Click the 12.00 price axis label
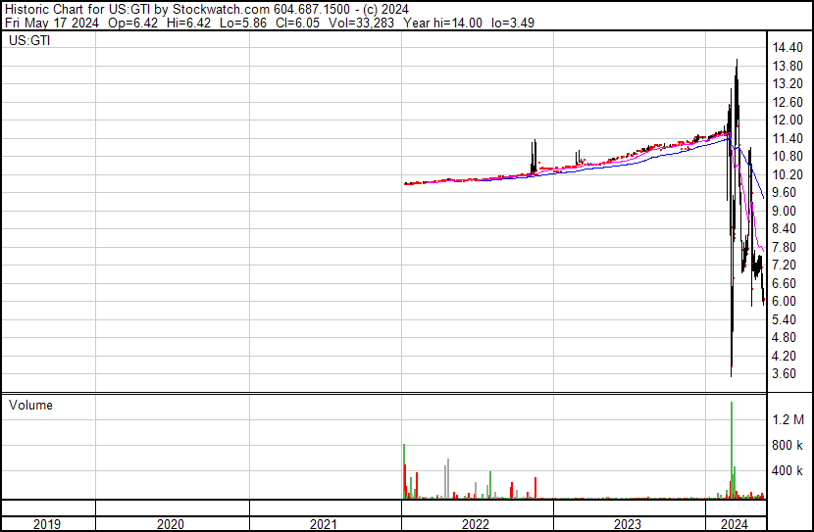Image resolution: width=814 pixels, height=532 pixels. [788, 121]
